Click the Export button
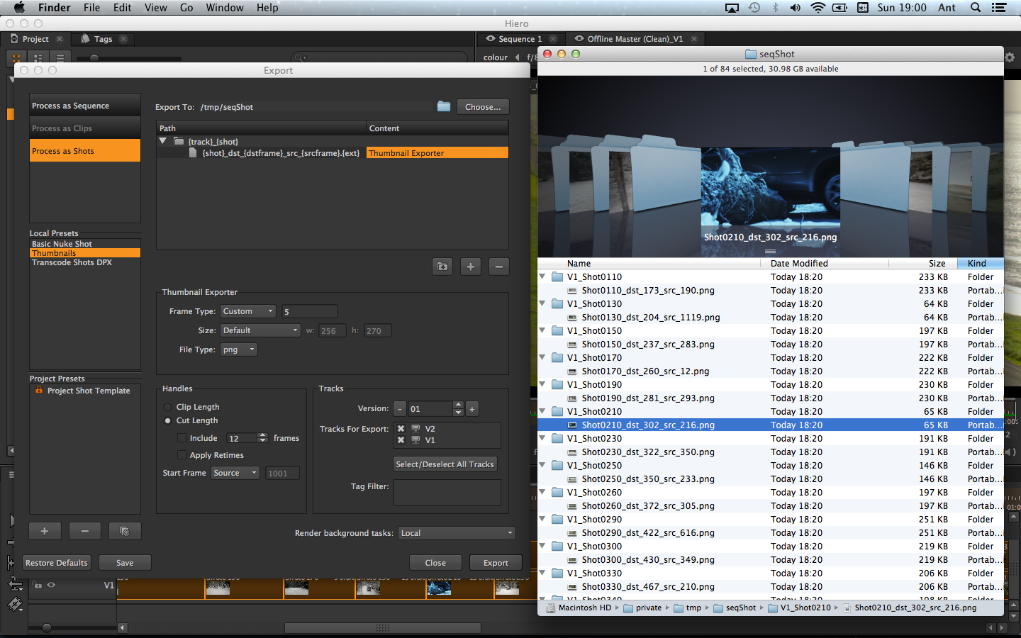Screen dimensions: 1021x638 [x=496, y=563]
